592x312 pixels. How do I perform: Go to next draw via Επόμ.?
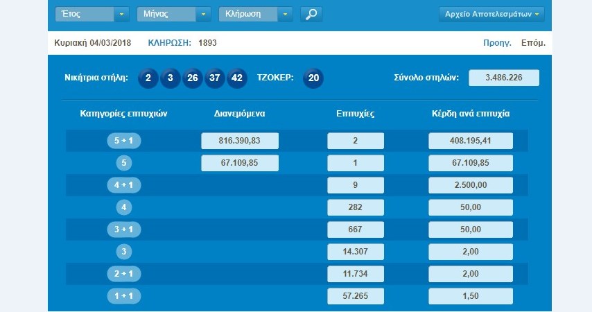[x=533, y=43]
